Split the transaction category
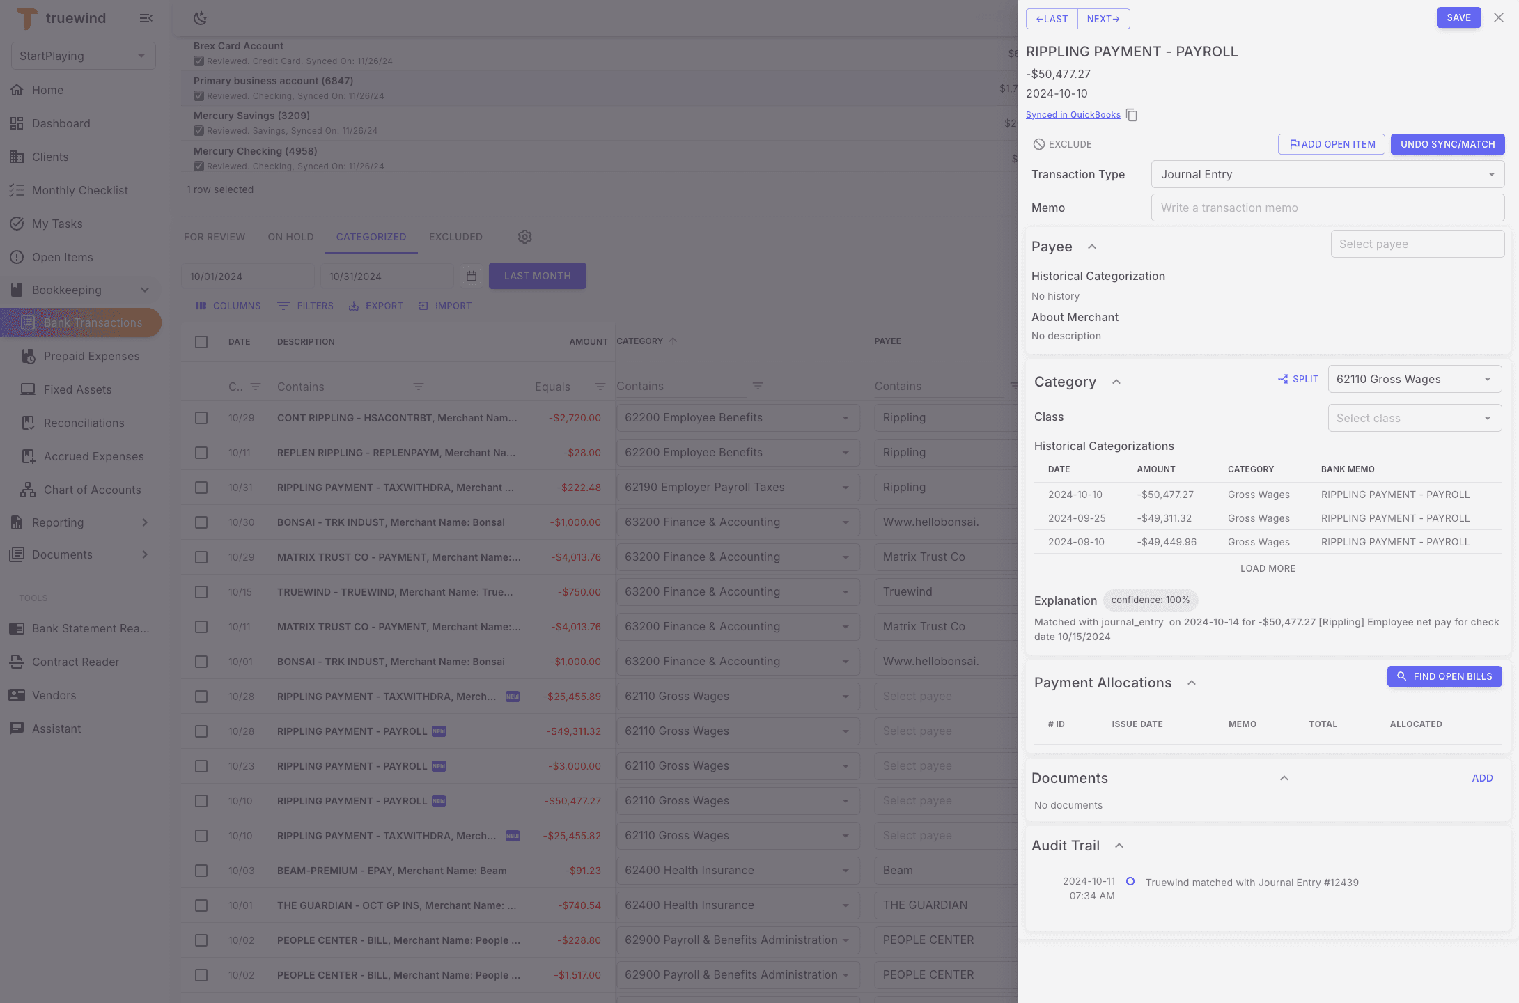Viewport: 1519px width, 1003px height. point(1298,379)
